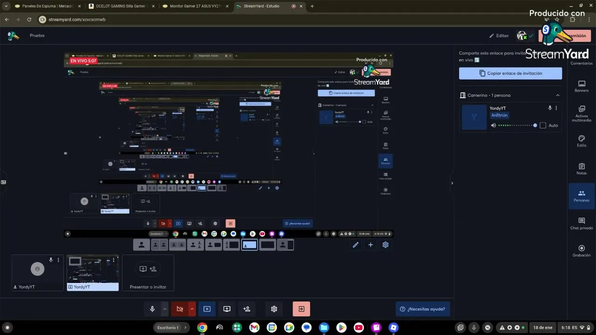Open the Notas sidebar tab

(582, 169)
